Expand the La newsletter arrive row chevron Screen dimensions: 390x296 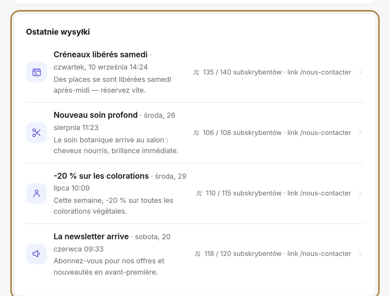(360, 254)
